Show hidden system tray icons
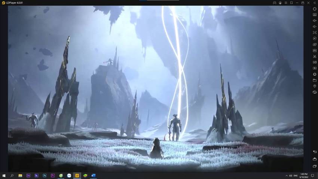318x179 pixels. (287, 176)
